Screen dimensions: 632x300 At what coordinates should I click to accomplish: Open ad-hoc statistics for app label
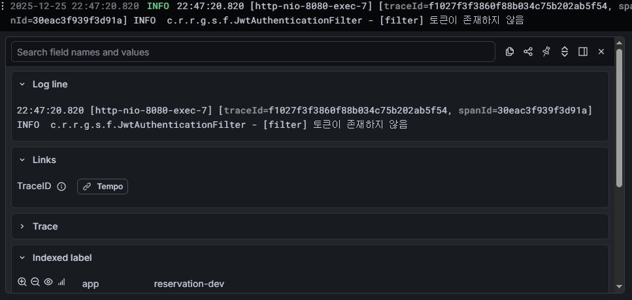coord(61,282)
